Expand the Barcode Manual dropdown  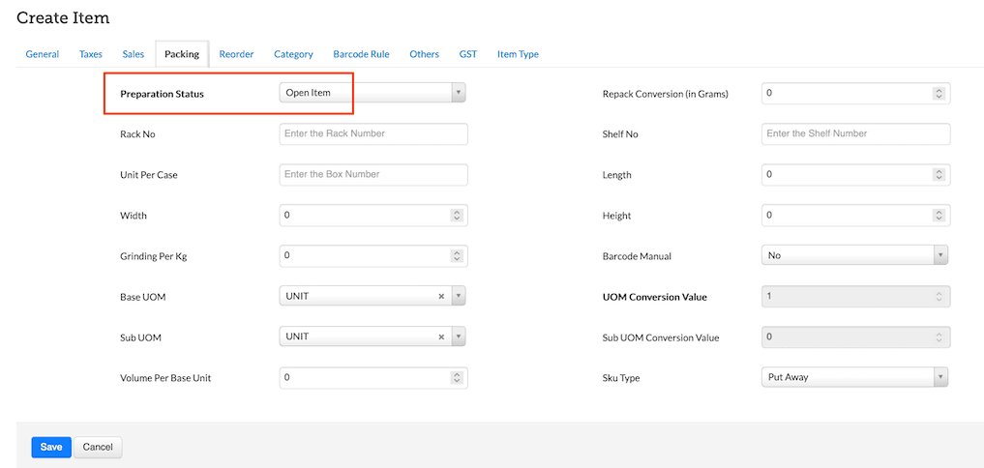(854, 255)
